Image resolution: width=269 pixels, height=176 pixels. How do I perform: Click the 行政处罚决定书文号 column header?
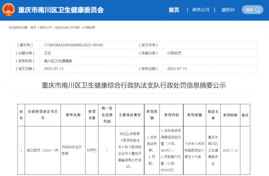tap(43, 115)
